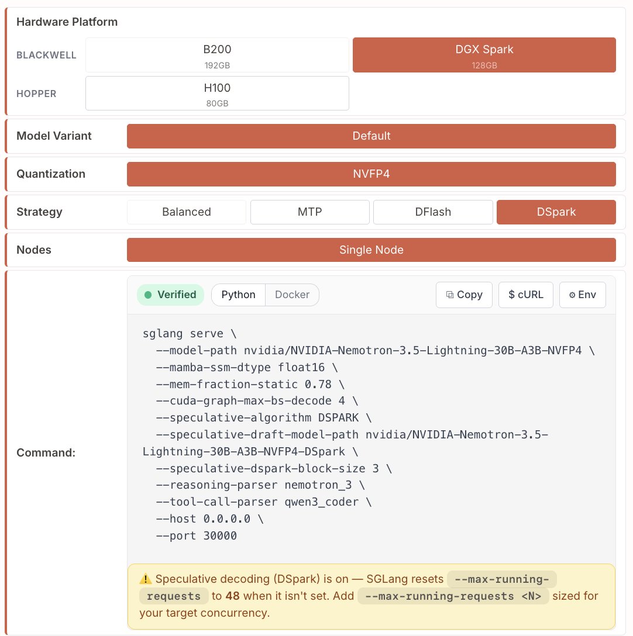The image size is (633, 636).
Task: Click the warning triangle icon
Action: (145, 579)
